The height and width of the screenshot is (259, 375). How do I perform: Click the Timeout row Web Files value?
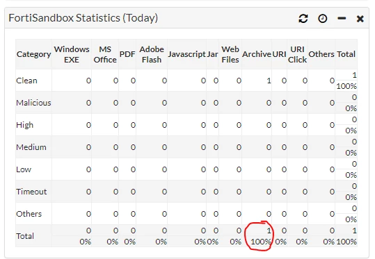(x=239, y=192)
